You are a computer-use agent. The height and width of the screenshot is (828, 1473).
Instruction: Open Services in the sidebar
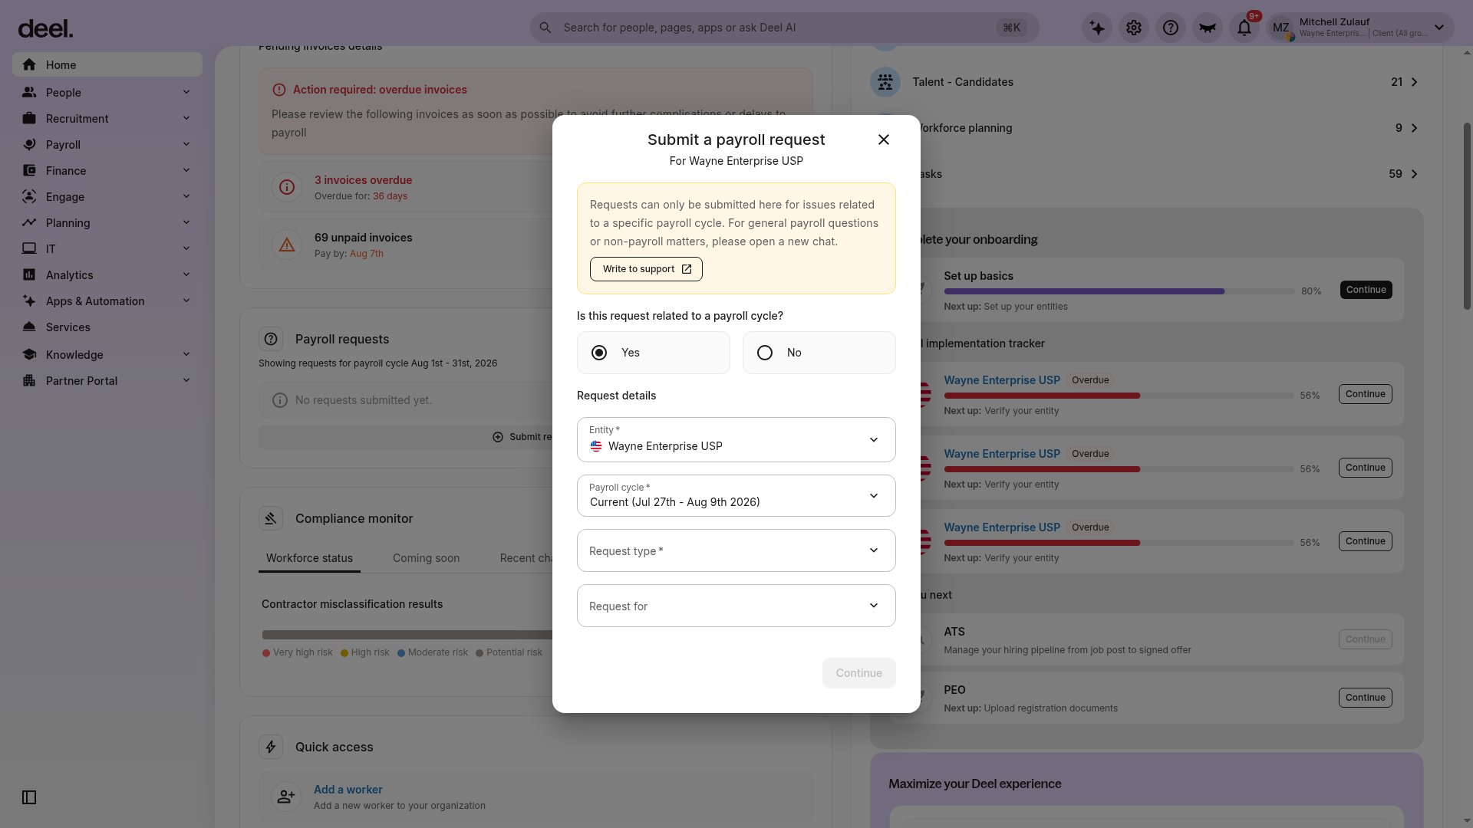pyautogui.click(x=107, y=327)
